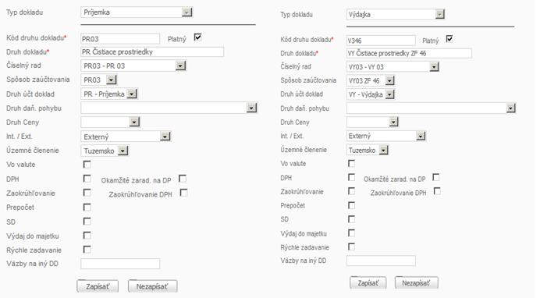Image resolution: width=540 pixels, height=298 pixels.
Task: Tick DPH checkbox in Výdajka form
Action: click(x=351, y=177)
